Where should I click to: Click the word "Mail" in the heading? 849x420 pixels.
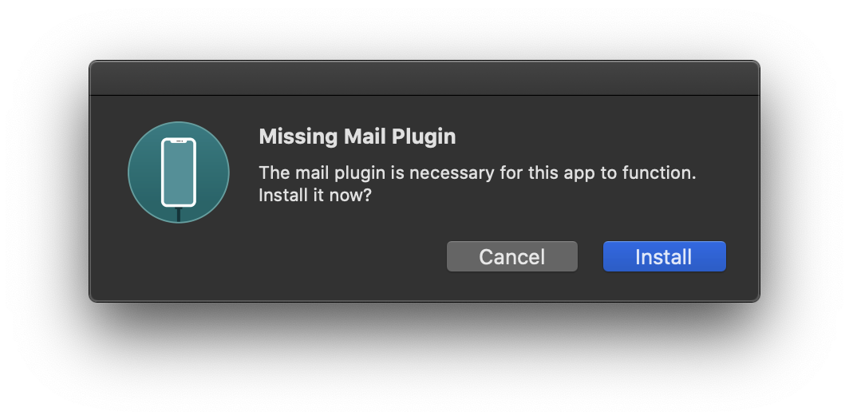coord(364,137)
